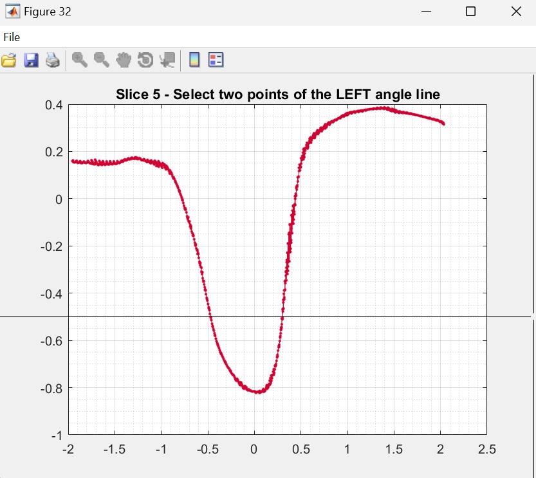Maximize the Figure 32 window
The width and height of the screenshot is (536, 478).
point(470,12)
